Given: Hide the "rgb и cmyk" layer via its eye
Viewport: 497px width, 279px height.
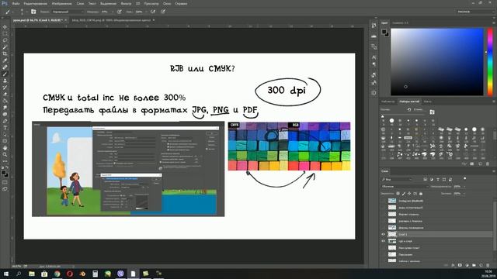Looking at the screenshot, I should [x=383, y=241].
